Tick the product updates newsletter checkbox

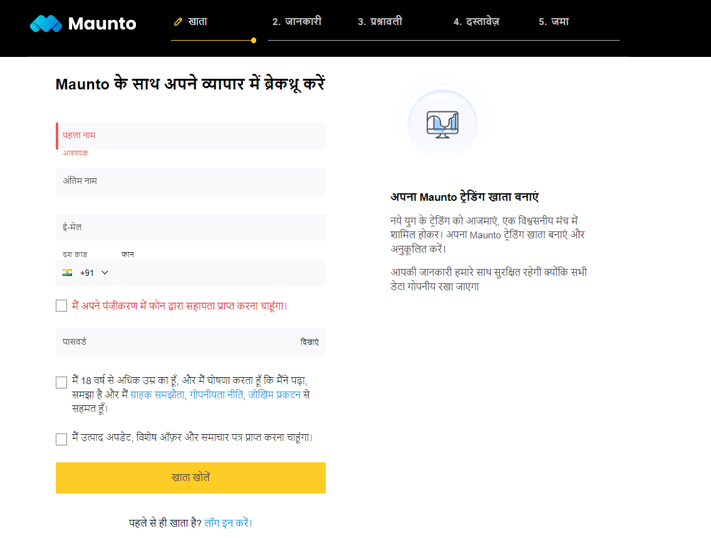point(61,439)
